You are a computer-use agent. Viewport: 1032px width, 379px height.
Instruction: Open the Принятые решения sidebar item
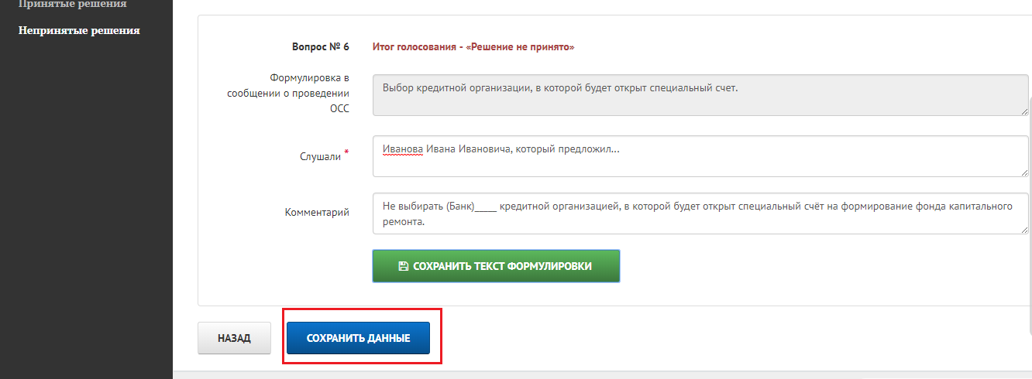(73, 4)
